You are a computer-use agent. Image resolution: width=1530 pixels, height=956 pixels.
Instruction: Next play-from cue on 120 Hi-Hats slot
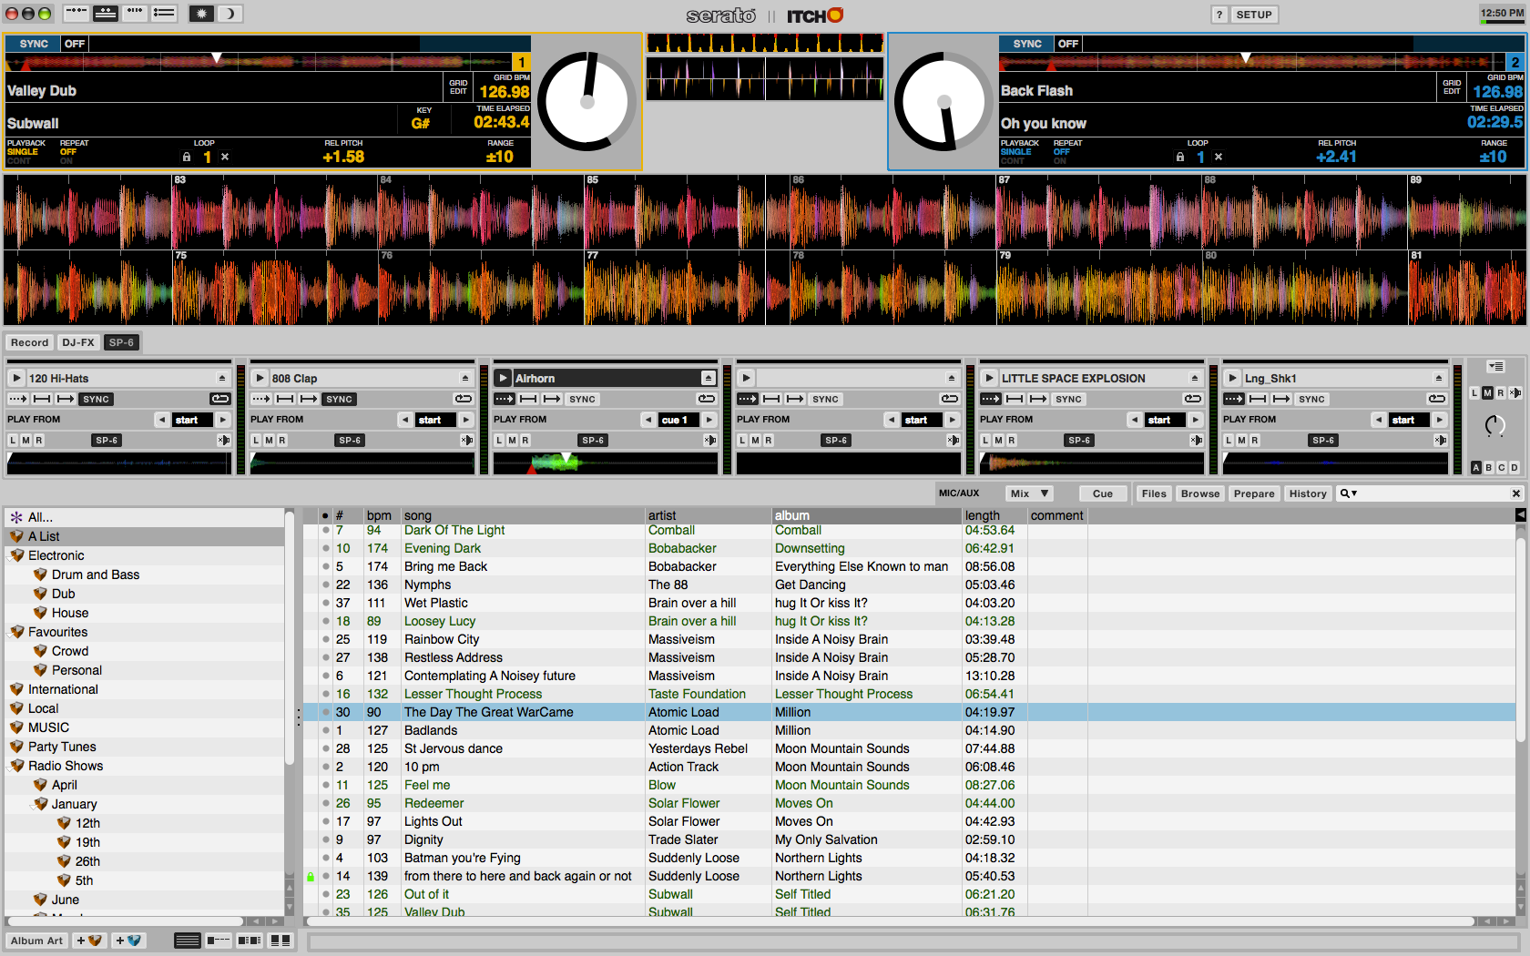pyautogui.click(x=222, y=420)
